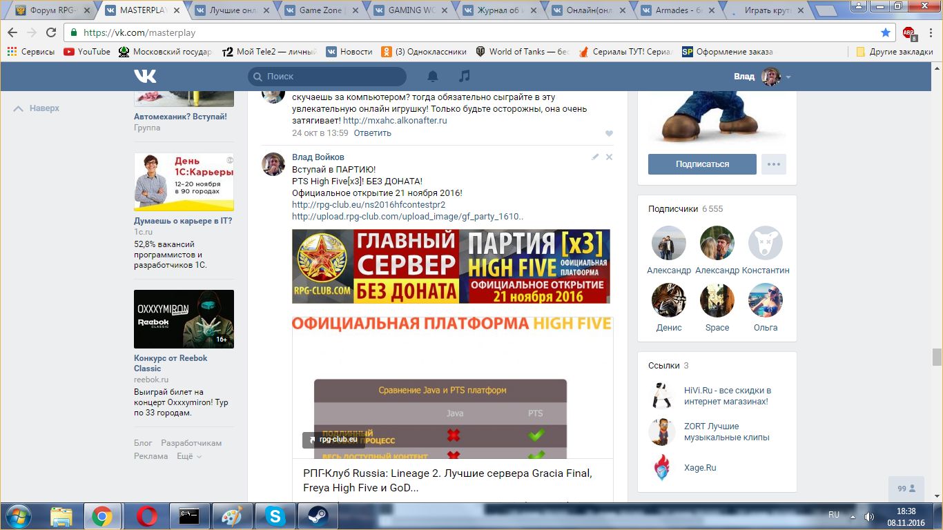
Task: Launch File Explorer from the taskbar
Action: [61, 516]
